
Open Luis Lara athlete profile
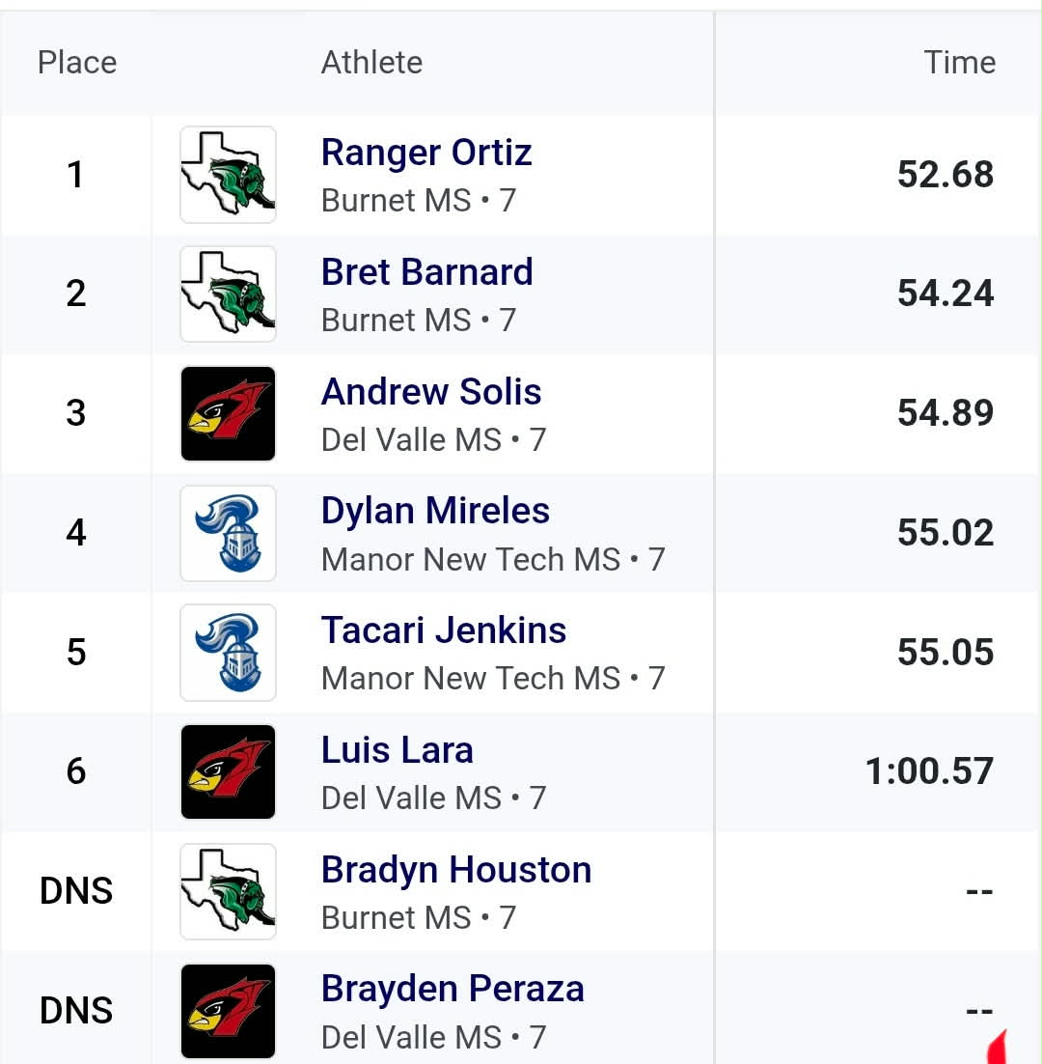pyautogui.click(x=397, y=750)
